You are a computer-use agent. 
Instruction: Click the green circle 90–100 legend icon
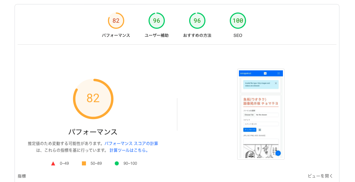117,163
